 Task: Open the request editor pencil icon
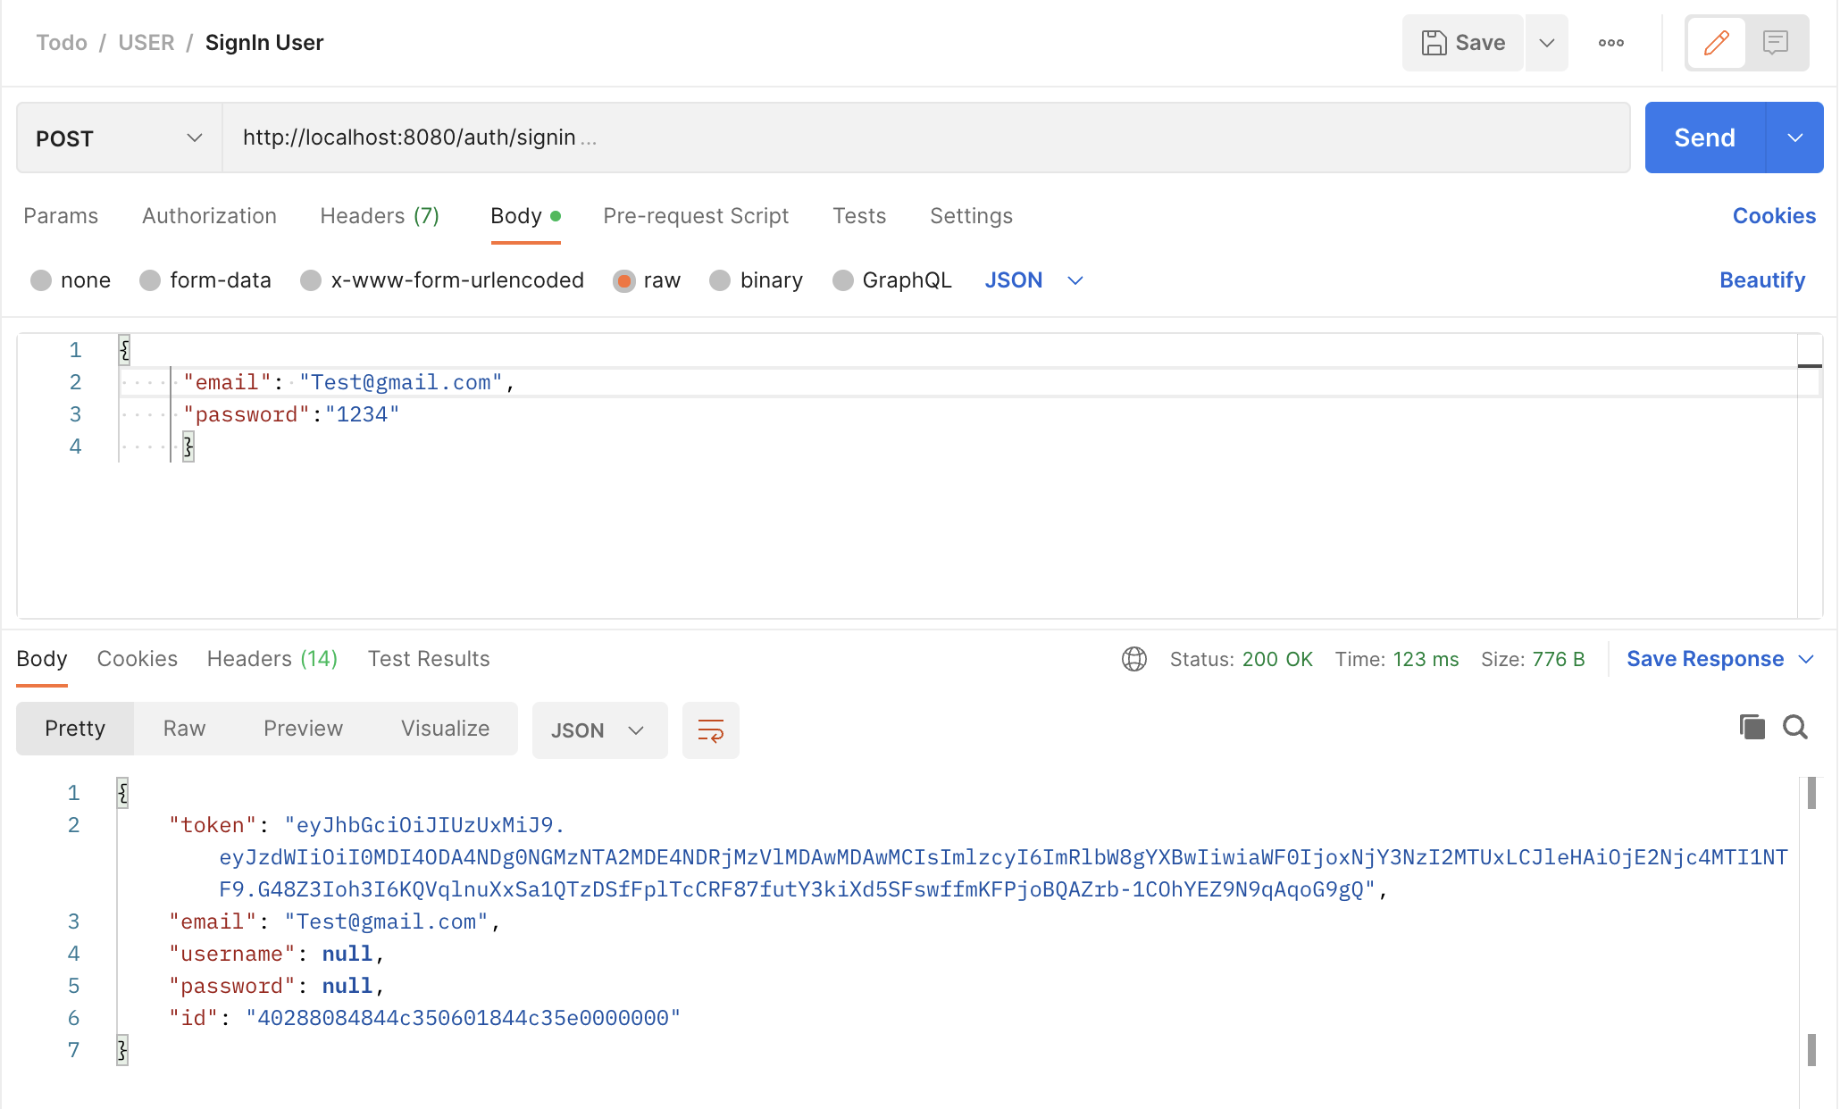pyautogui.click(x=1716, y=42)
